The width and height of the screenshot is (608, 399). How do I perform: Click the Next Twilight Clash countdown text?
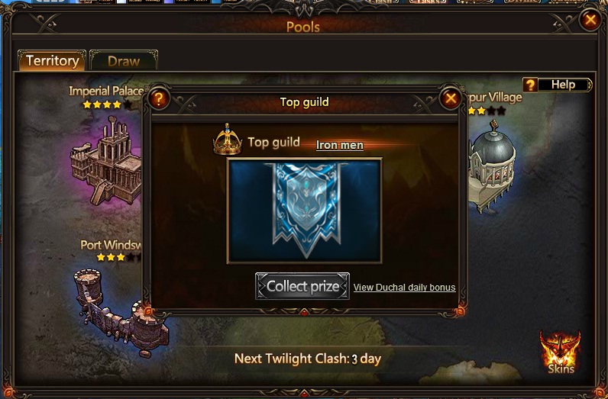(308, 359)
